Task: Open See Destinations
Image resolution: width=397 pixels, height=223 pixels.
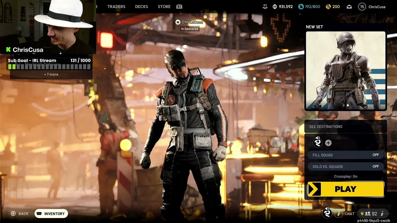Action: pyautogui.click(x=346, y=126)
